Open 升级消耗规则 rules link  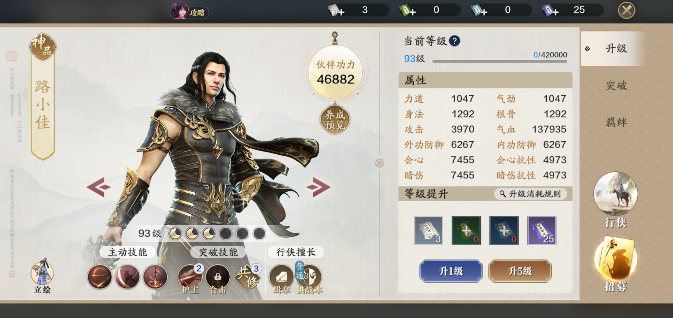530,194
